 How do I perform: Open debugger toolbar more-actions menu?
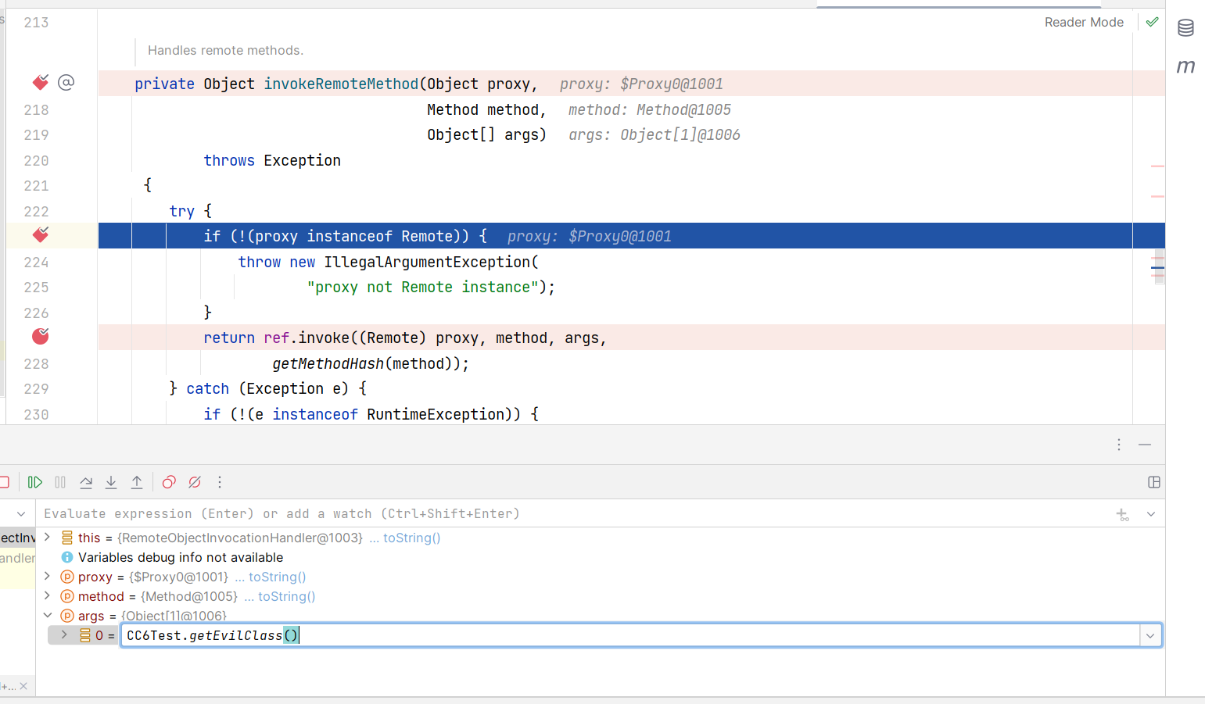(x=220, y=483)
